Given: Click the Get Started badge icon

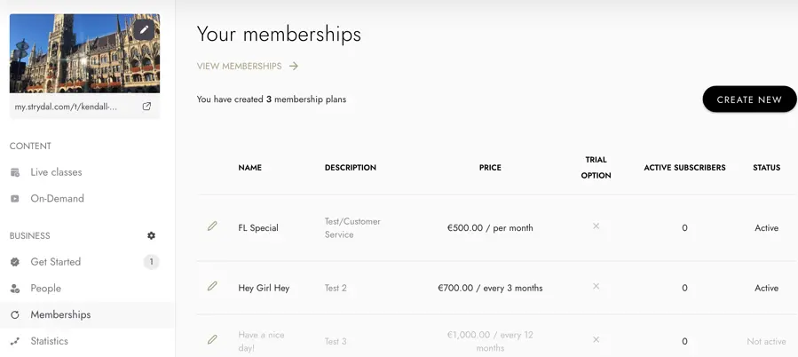Looking at the screenshot, I should coord(15,262).
